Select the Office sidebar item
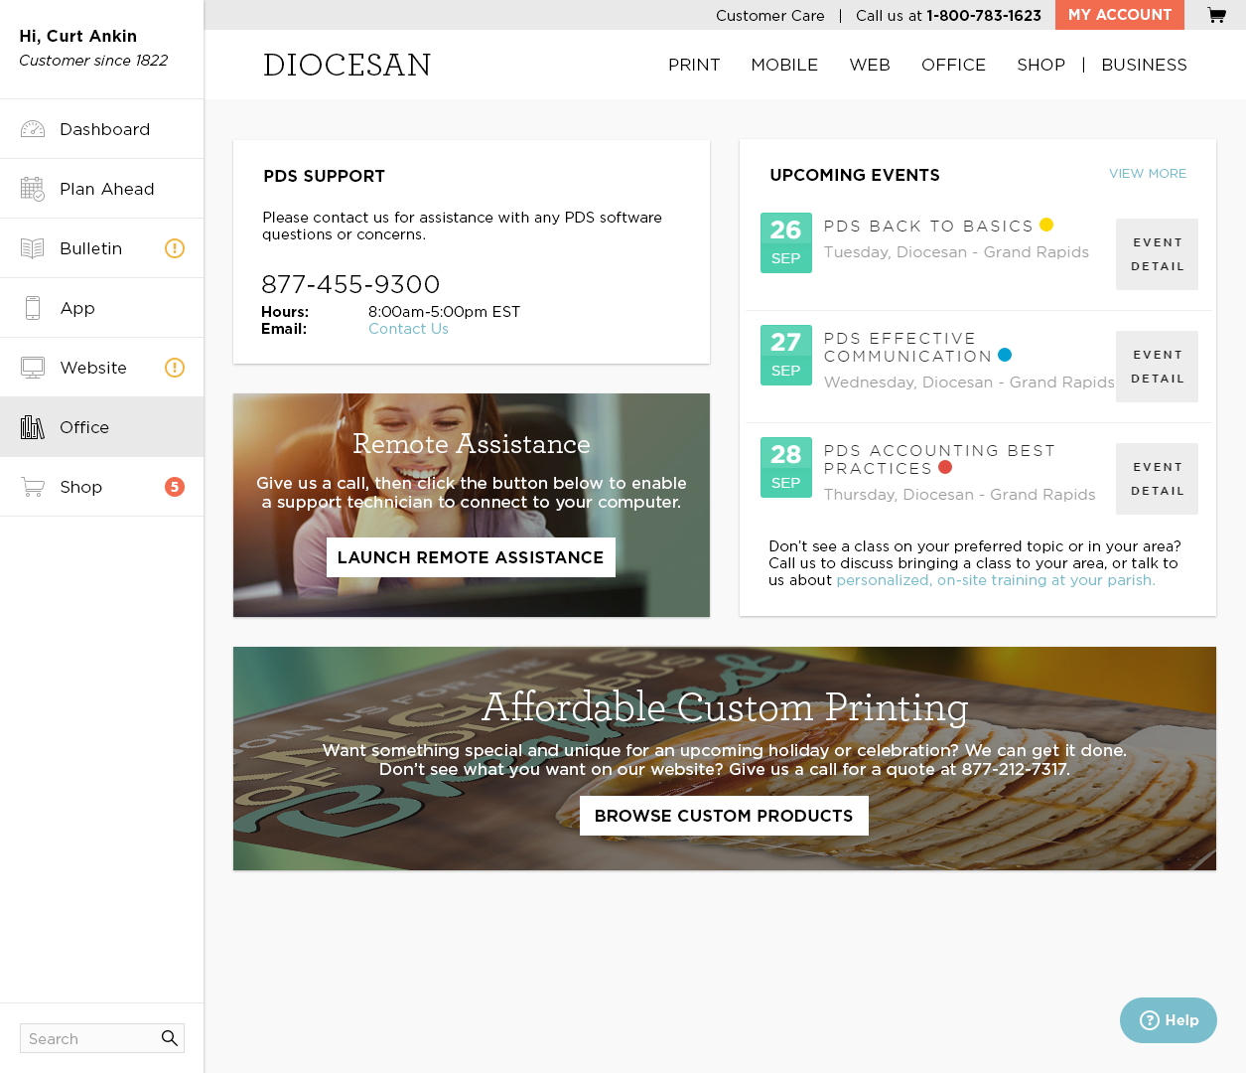 pyautogui.click(x=84, y=427)
